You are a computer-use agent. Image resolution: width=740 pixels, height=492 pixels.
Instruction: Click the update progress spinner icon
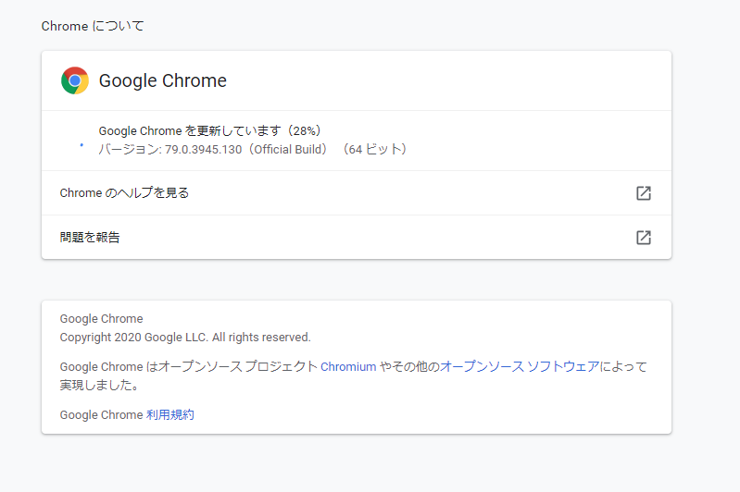point(82,145)
